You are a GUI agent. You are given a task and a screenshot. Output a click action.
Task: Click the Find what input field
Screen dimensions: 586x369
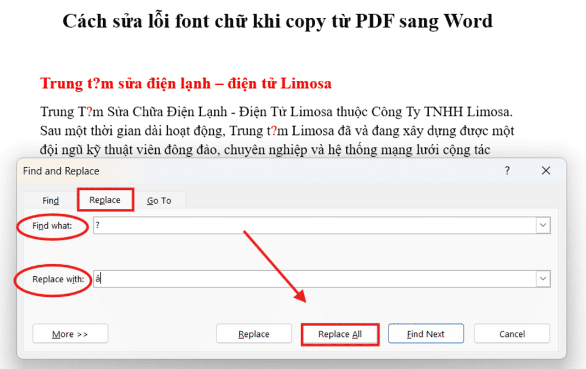tap(315, 225)
